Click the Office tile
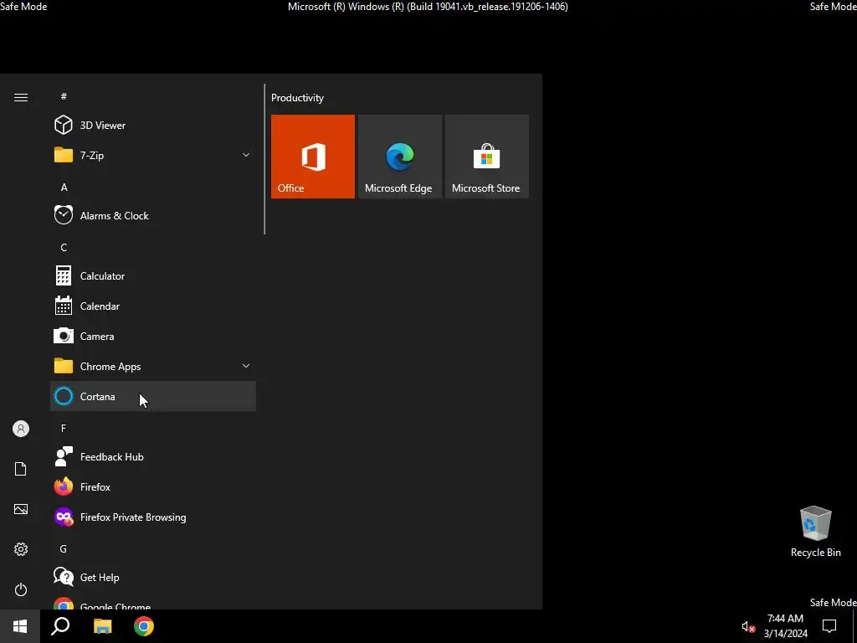The image size is (857, 643). [313, 157]
